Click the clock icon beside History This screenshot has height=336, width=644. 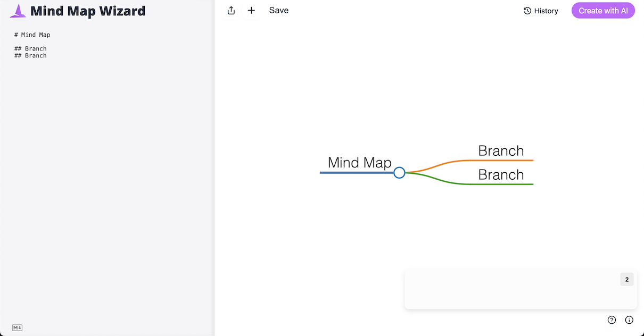point(527,11)
